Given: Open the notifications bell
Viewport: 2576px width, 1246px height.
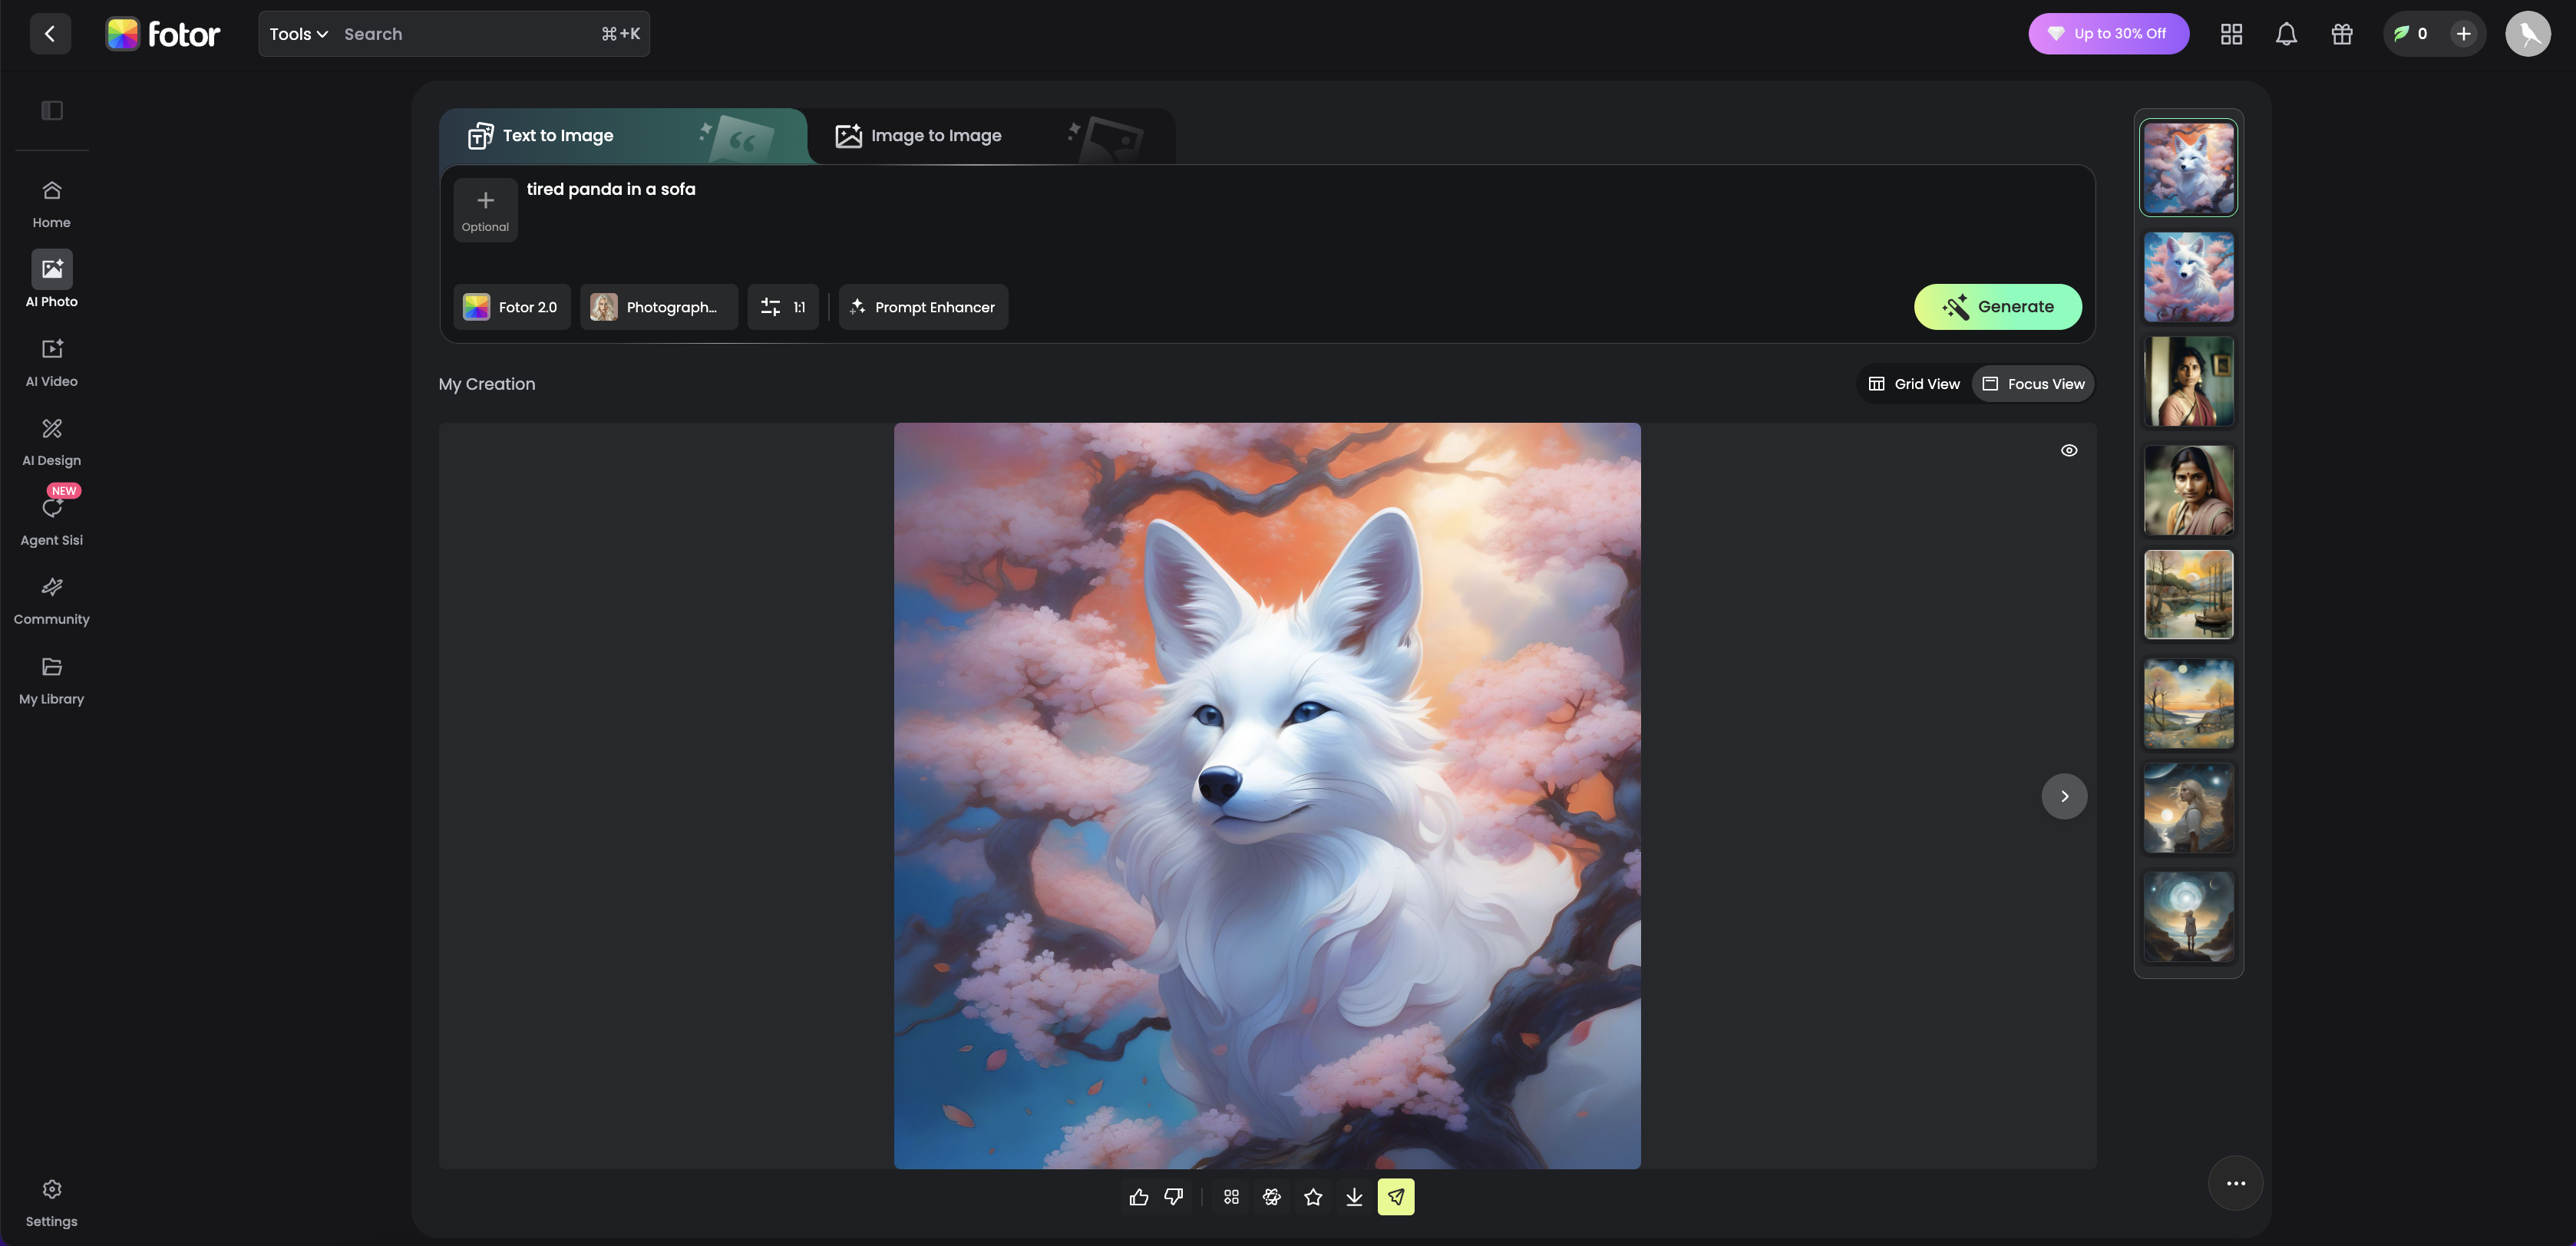Looking at the screenshot, I should point(2286,34).
